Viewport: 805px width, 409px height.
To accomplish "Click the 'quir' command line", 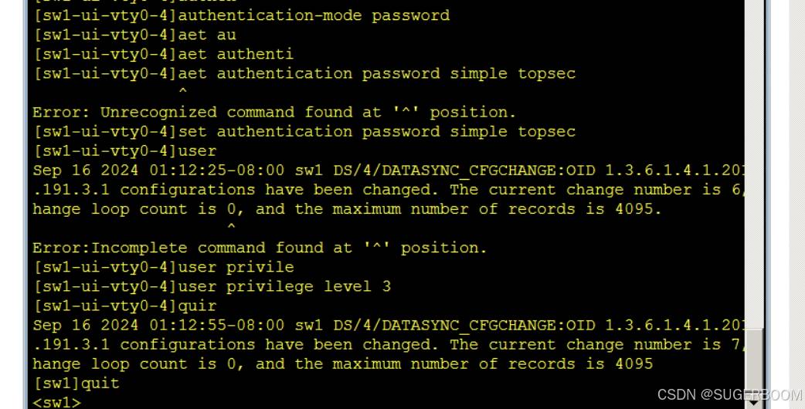I will click(125, 306).
